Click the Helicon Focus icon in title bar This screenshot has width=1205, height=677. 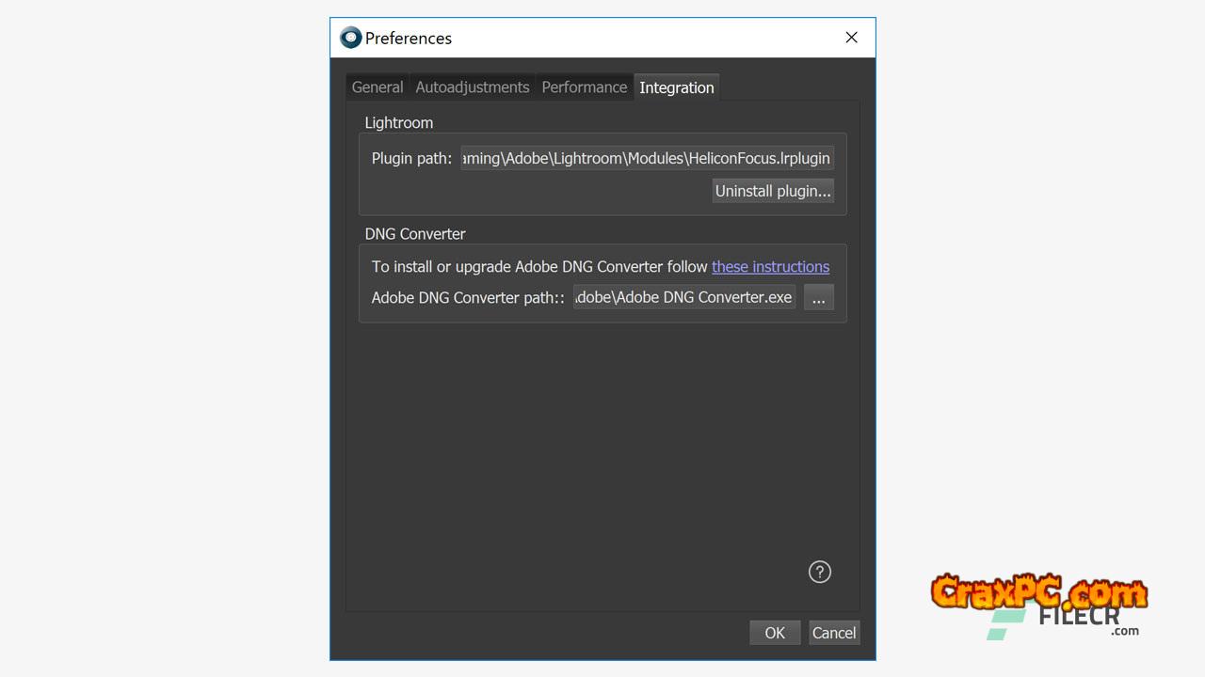(x=351, y=38)
